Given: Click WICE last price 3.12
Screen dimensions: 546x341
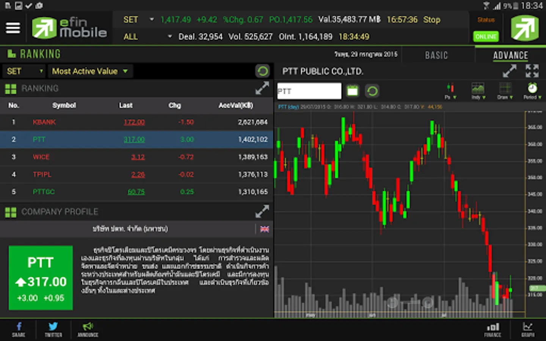Looking at the screenshot, I should pos(138,157).
